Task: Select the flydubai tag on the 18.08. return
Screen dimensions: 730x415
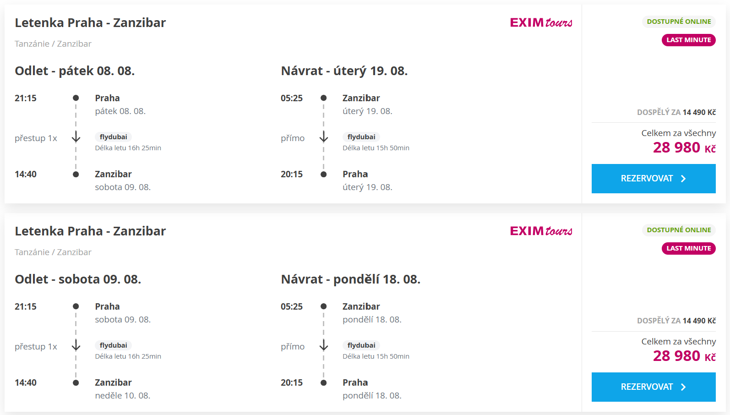Action: tap(361, 345)
